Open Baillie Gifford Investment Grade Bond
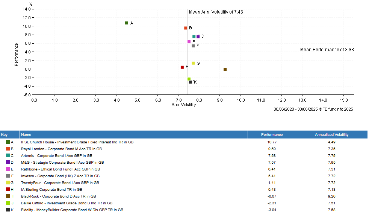 coord(67,203)
